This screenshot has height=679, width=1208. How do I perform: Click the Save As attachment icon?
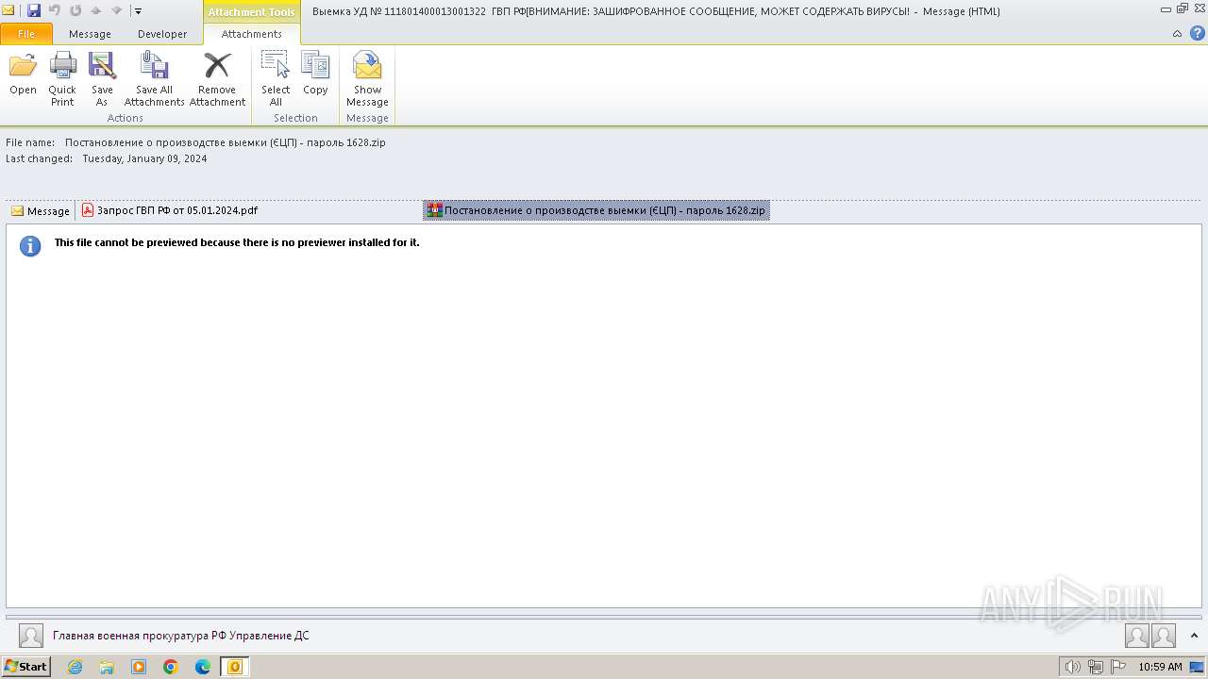[102, 67]
